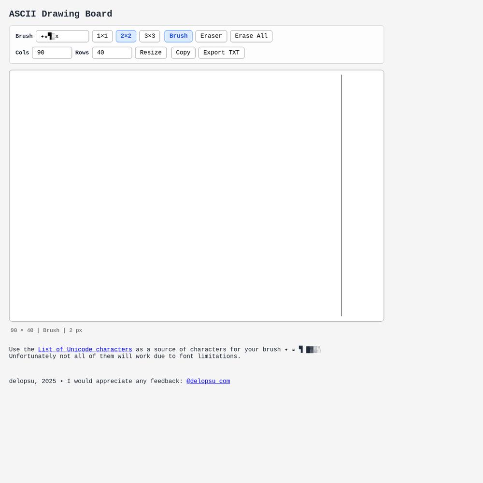Select the 3×3 brush size

point(150,36)
